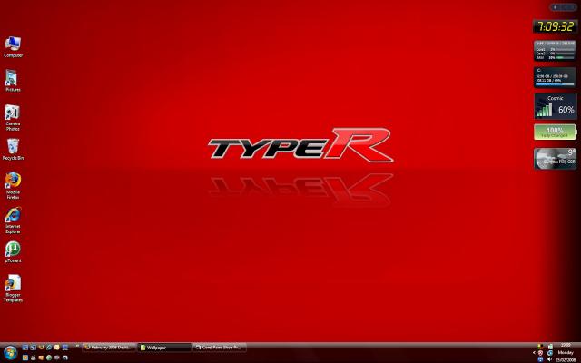Image resolution: width=581 pixels, height=363 pixels.
Task: Open the Pictures folder shortcut
Action: tap(13, 81)
